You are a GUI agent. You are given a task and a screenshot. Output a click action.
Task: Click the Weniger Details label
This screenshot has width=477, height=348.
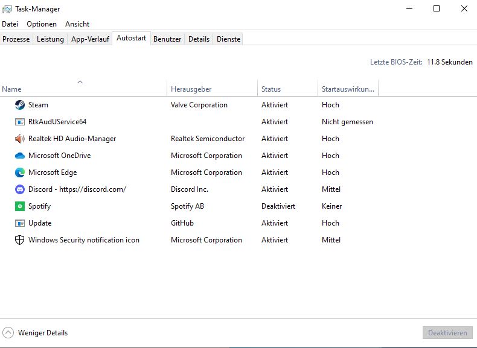(43, 333)
